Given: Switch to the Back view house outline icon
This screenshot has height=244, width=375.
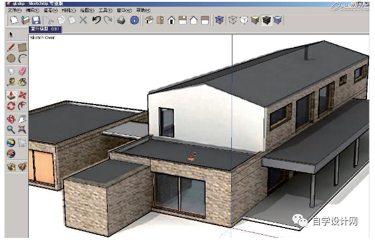Looking at the screenshot, I should [x=193, y=20].
